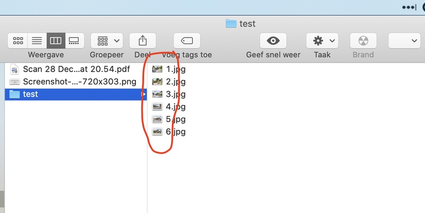Open the rightmost toolbar dropdown

[x=405, y=40]
